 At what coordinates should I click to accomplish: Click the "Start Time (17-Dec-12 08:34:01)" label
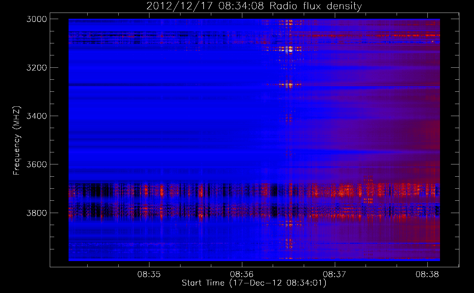254,283
